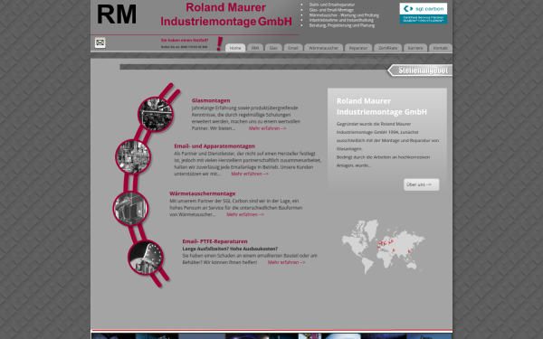This screenshot has width=543, height=339.
Task: Go to the Reparatur tab
Action: click(x=358, y=48)
